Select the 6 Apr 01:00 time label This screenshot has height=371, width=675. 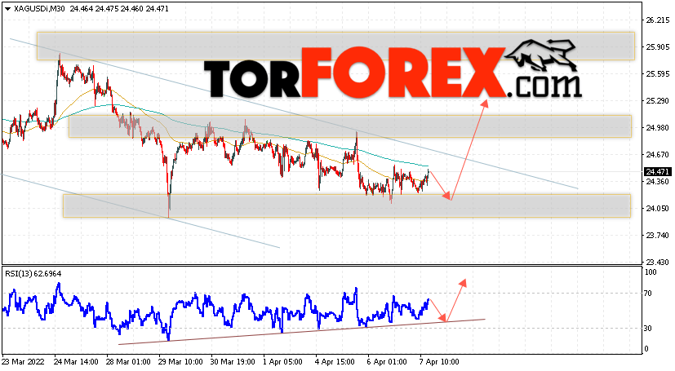pos(387,361)
